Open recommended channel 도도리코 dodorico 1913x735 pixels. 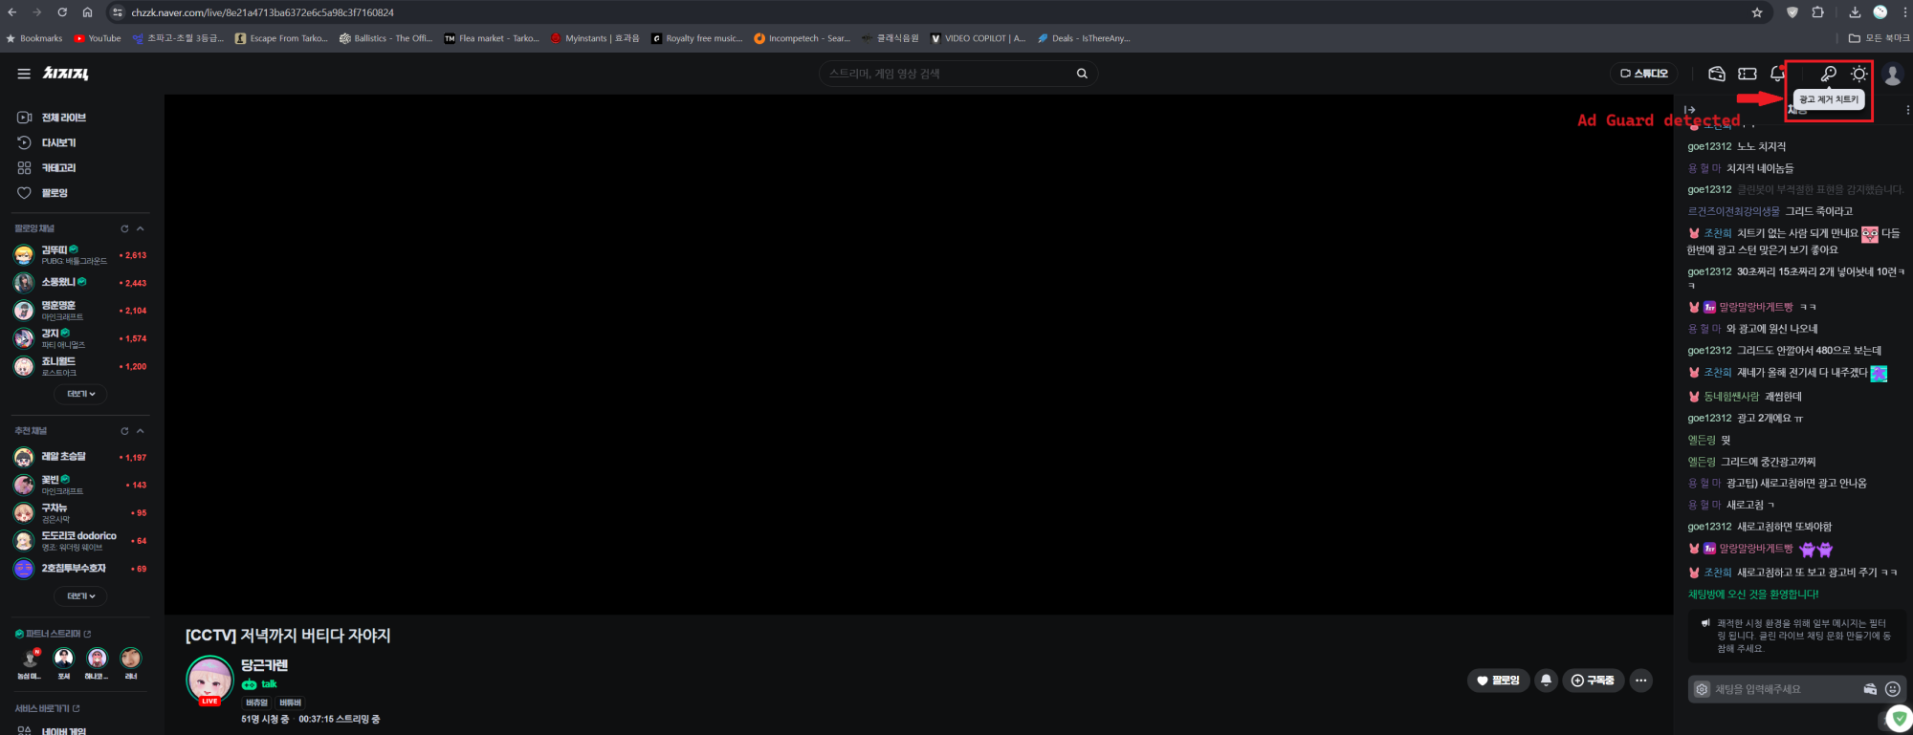point(80,540)
